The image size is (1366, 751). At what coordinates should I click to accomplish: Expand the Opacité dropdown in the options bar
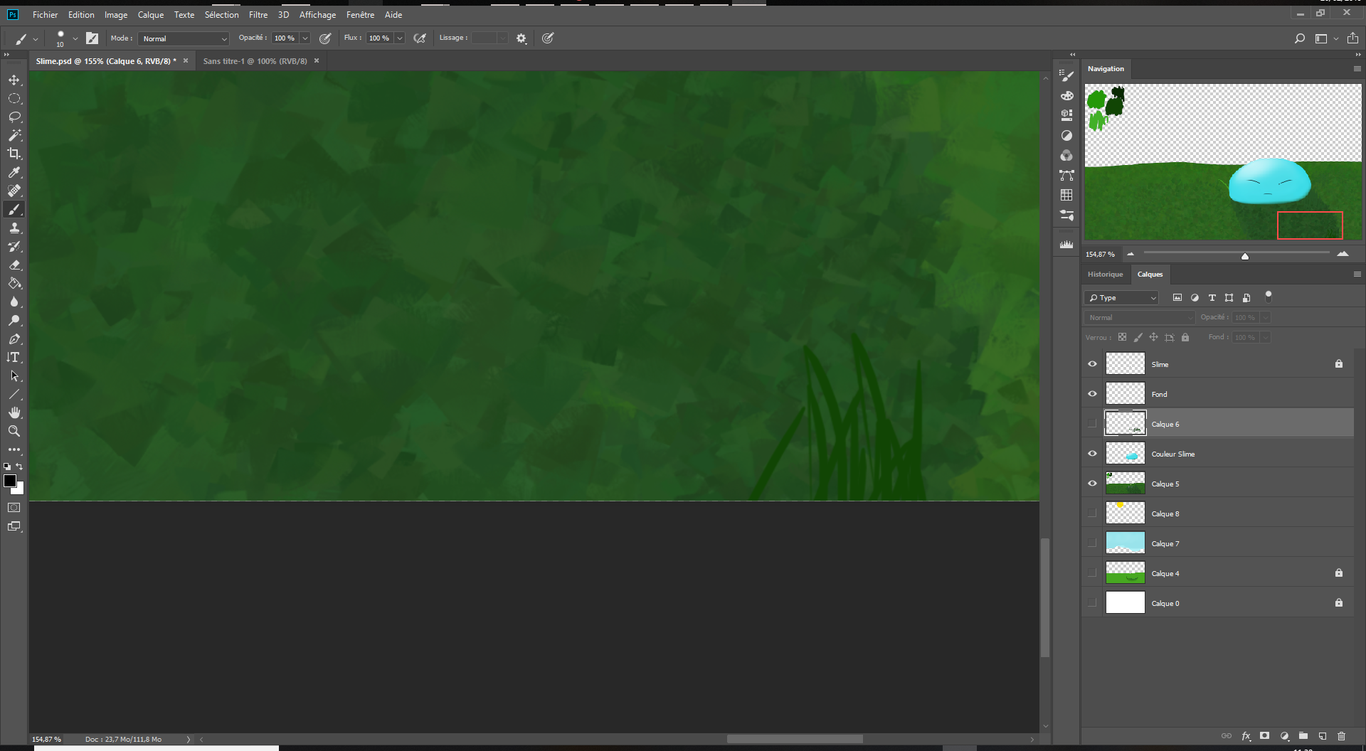[305, 38]
